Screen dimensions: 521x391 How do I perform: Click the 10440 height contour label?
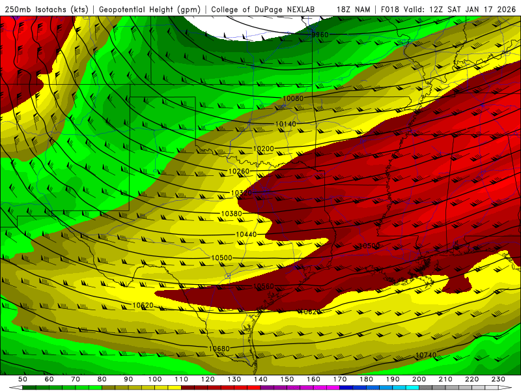pyautogui.click(x=246, y=235)
